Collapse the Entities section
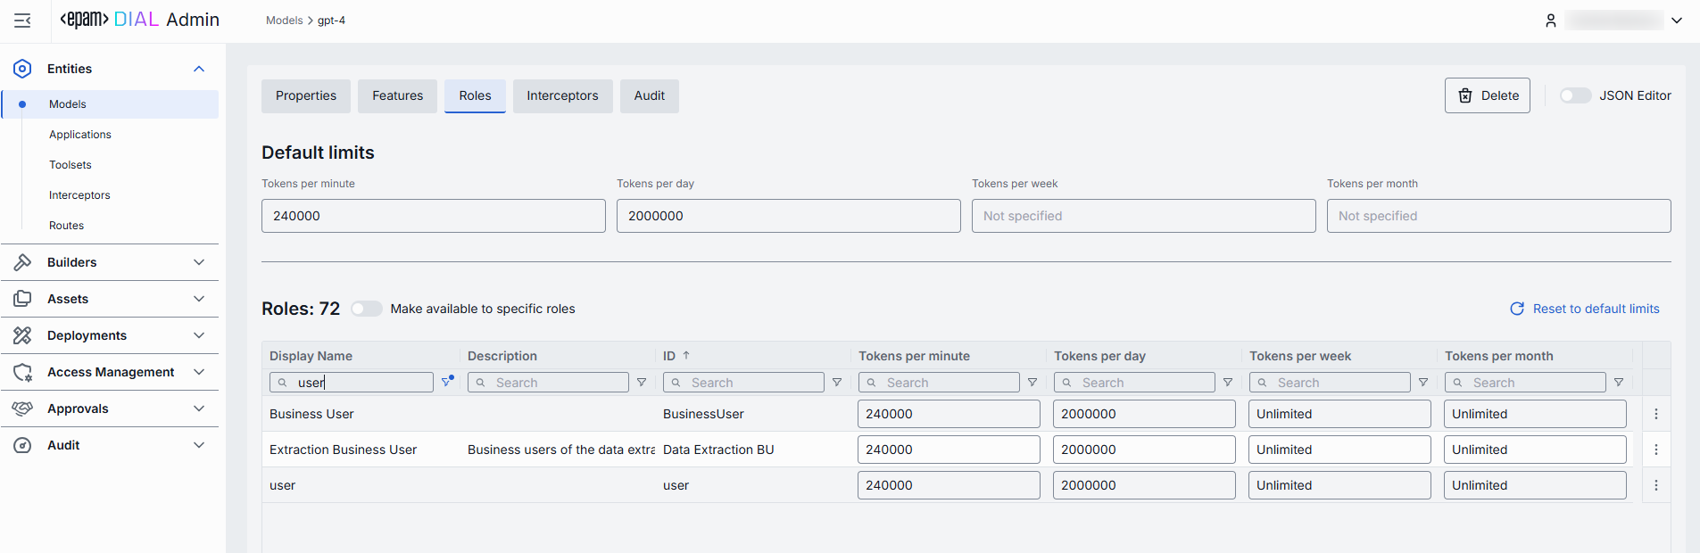 coord(199,69)
